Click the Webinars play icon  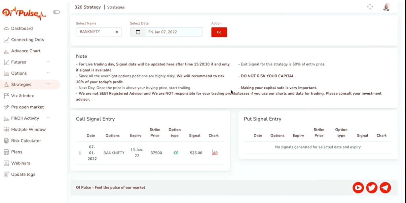6,163
